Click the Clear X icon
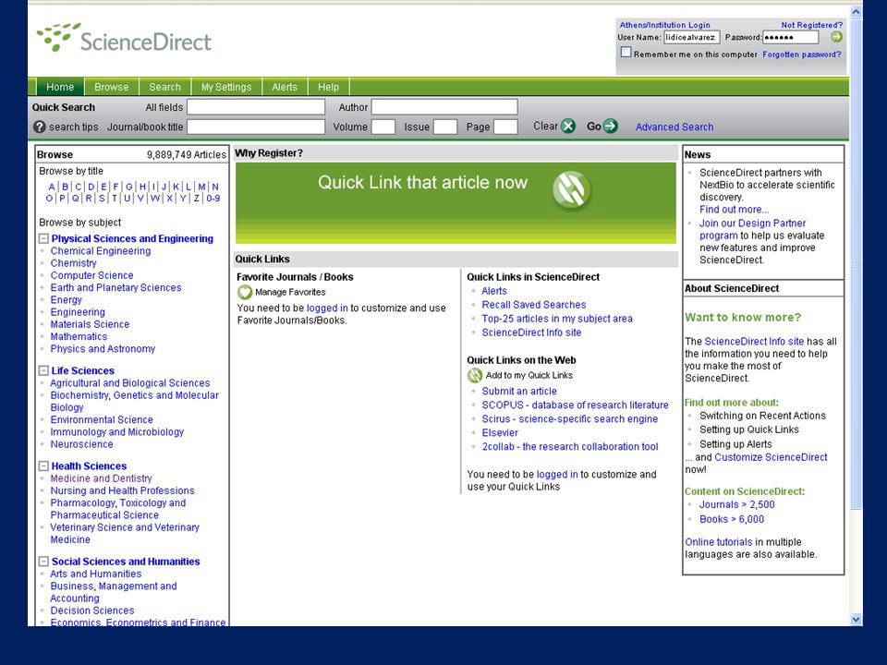Viewport: 887px width, 665px height. (x=568, y=127)
